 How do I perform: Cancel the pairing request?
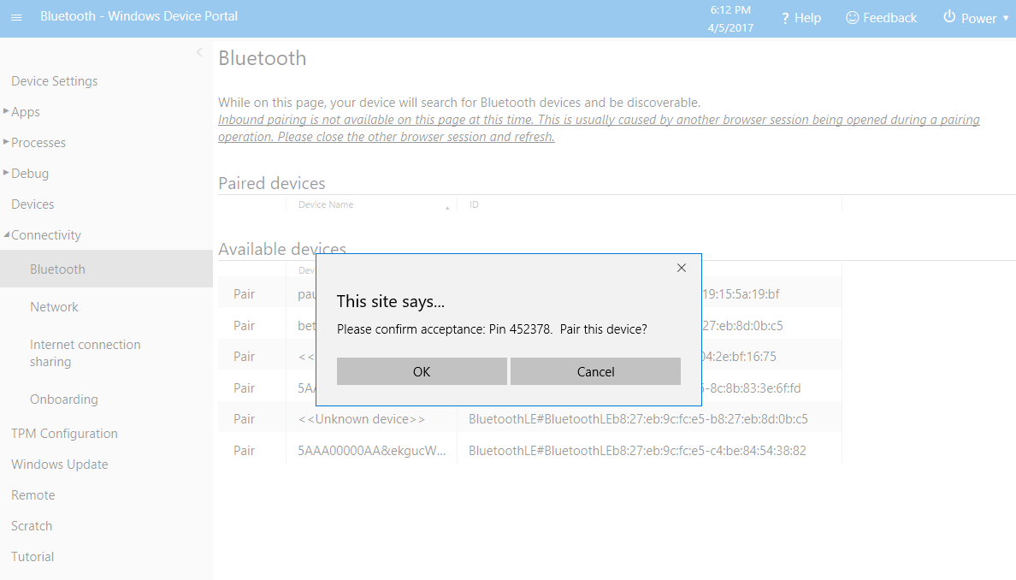click(595, 371)
